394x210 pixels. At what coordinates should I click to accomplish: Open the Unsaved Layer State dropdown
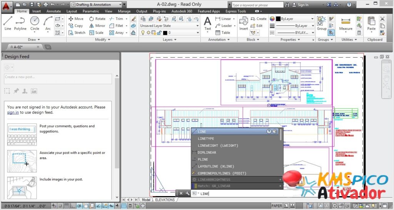click(x=170, y=26)
